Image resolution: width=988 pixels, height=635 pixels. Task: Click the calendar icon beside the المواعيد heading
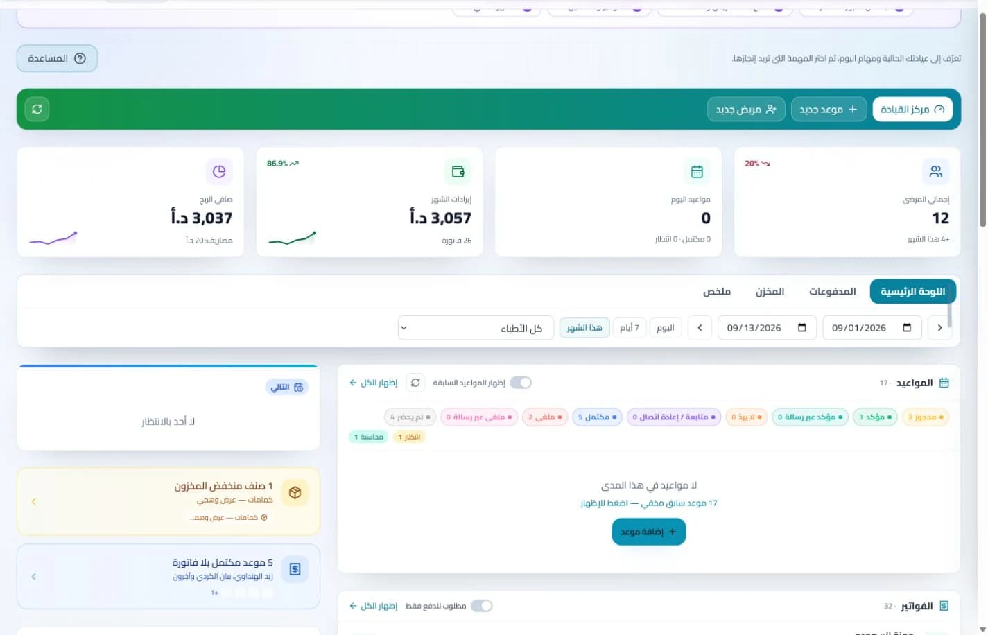[x=944, y=383]
